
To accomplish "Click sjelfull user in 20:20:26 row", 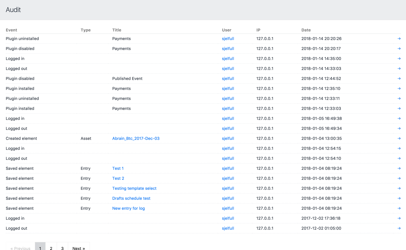I will (228, 39).
